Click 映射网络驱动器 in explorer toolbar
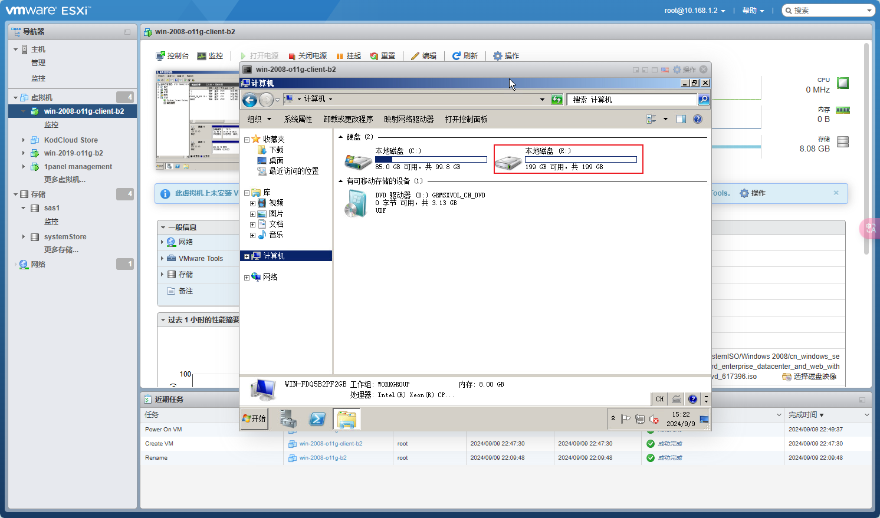This screenshot has height=518, width=880. [x=409, y=119]
